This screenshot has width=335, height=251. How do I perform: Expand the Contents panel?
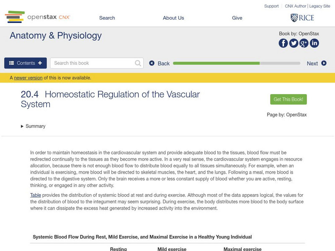point(25,63)
